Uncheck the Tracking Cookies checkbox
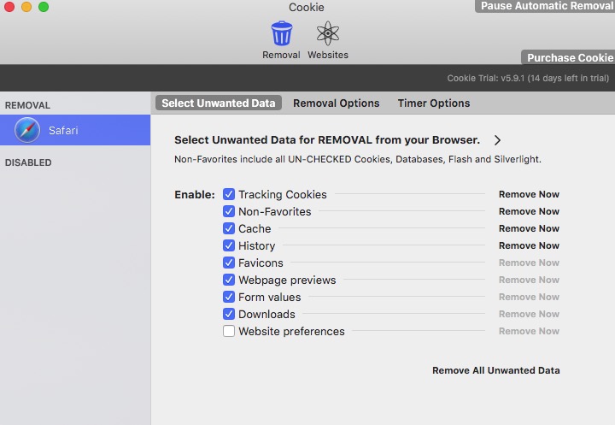Viewport: 615px width, 425px height. coord(229,194)
